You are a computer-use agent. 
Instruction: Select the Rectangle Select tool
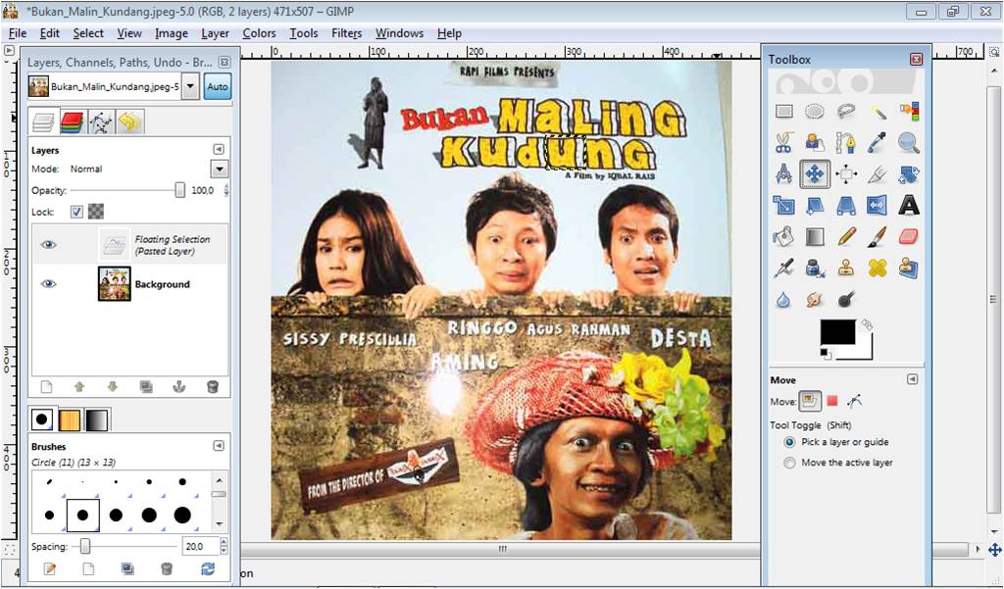pos(783,112)
